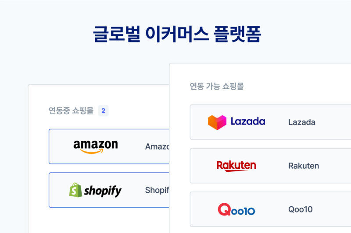Screen dimensions: 351x233
Task: Click the shopify wordmark beside bag
Action: [103, 191]
